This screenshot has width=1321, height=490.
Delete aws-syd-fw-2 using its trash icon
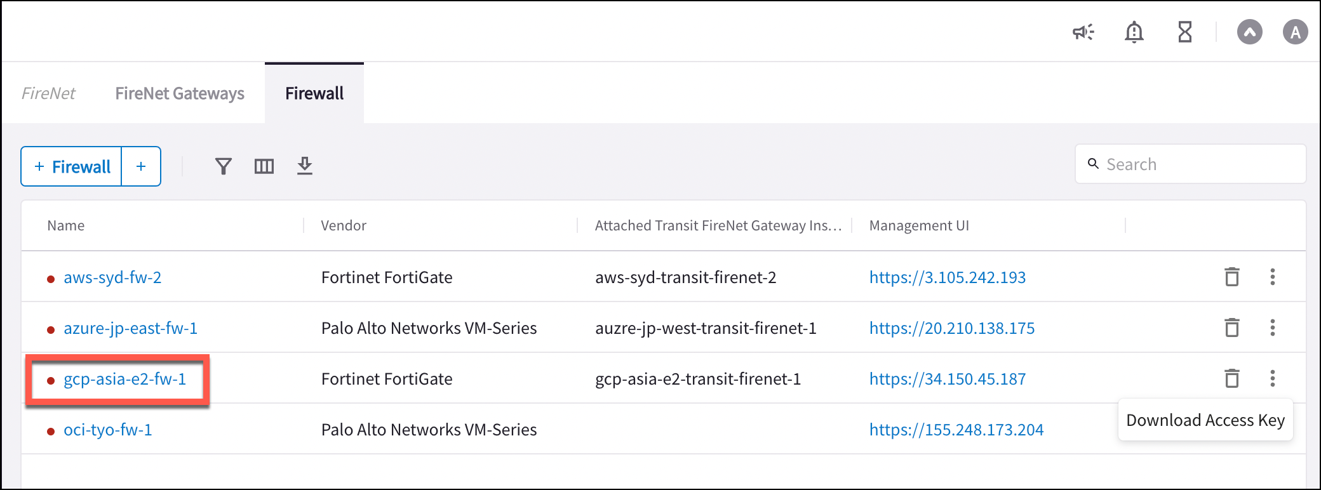pos(1233,277)
